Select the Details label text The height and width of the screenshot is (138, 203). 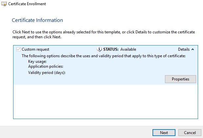coord(184,49)
